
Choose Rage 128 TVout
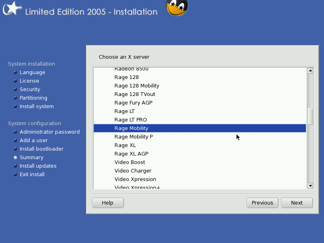pos(200,94)
